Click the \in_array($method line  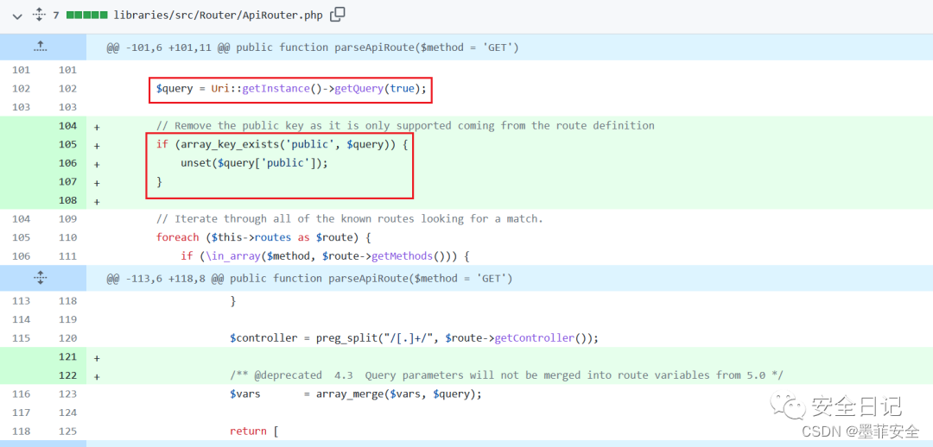point(326,256)
